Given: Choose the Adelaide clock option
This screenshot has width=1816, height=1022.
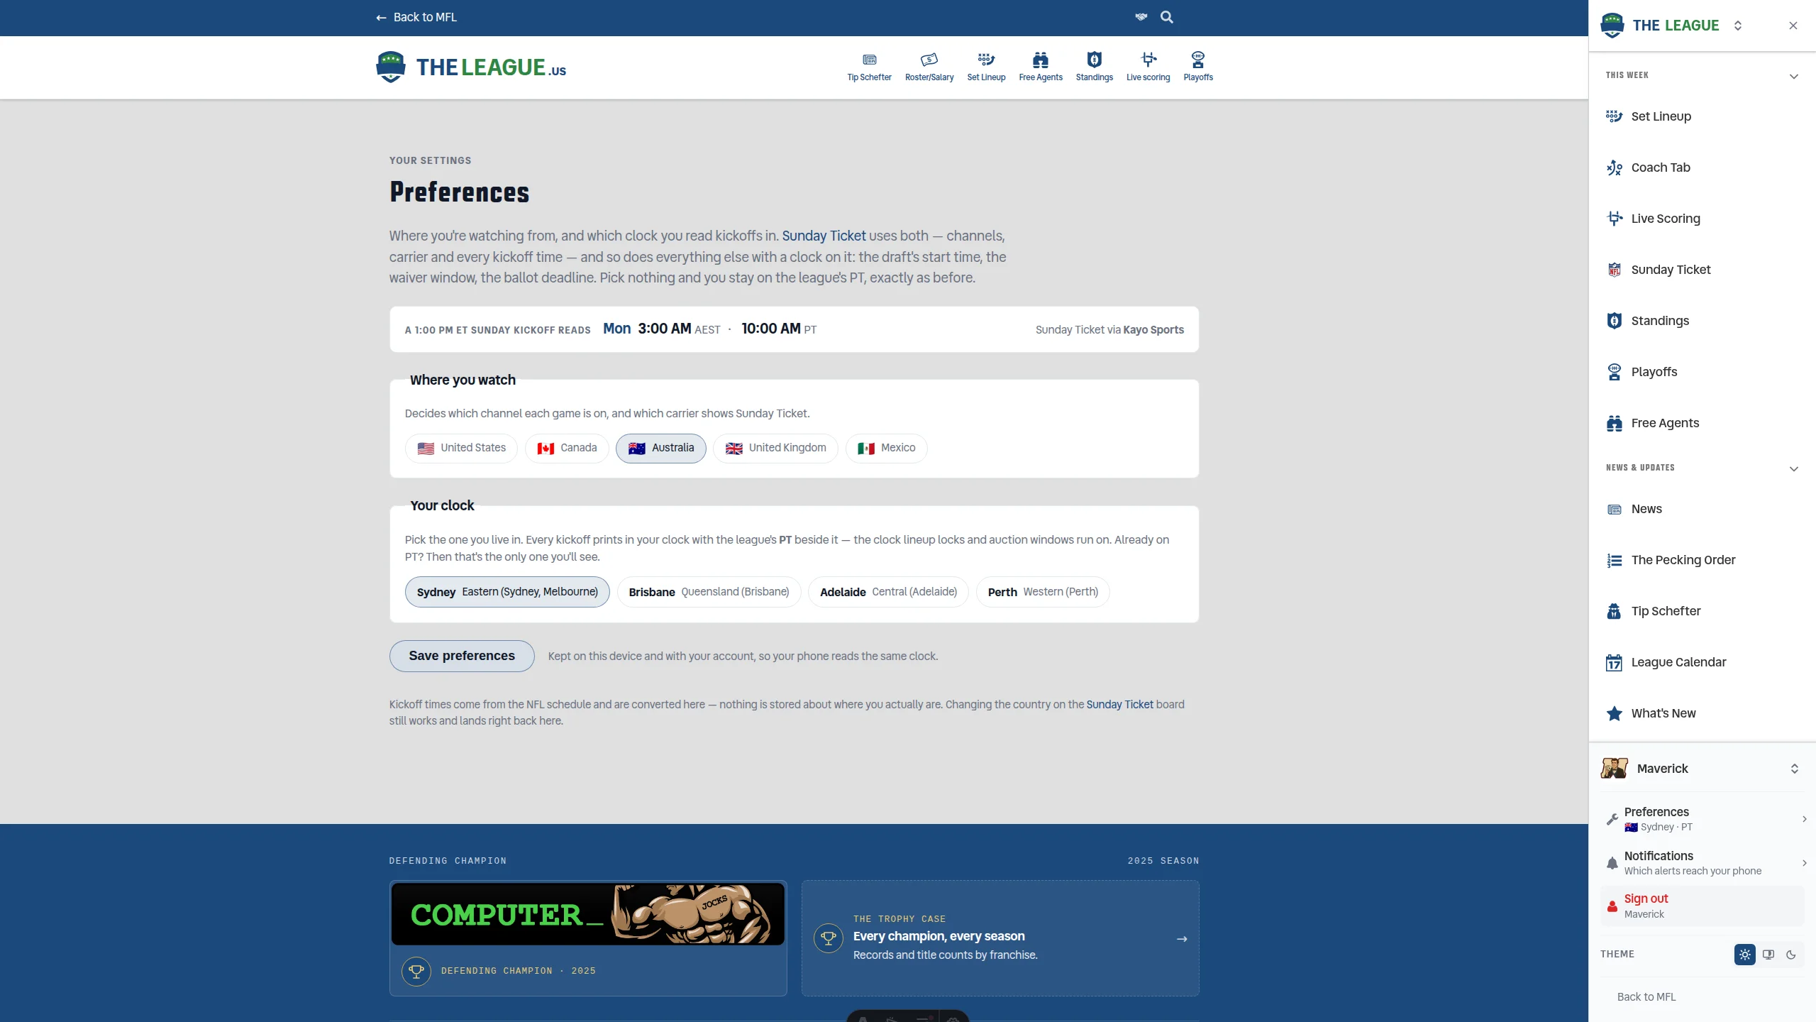Looking at the screenshot, I should click(x=888, y=592).
